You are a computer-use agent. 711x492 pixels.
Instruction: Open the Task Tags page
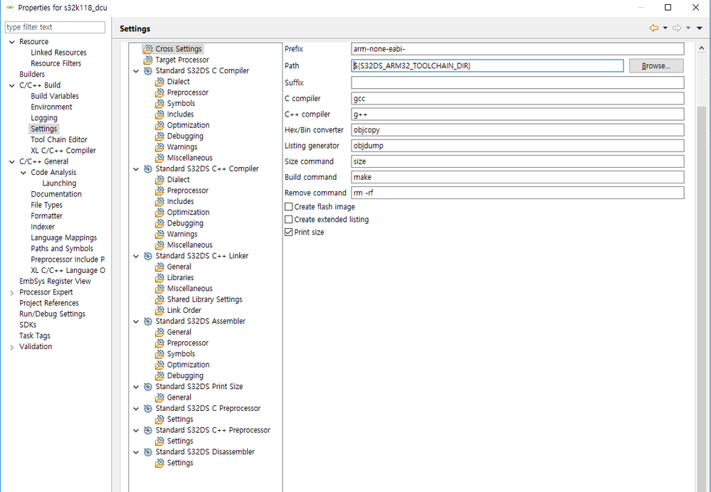pyautogui.click(x=34, y=336)
